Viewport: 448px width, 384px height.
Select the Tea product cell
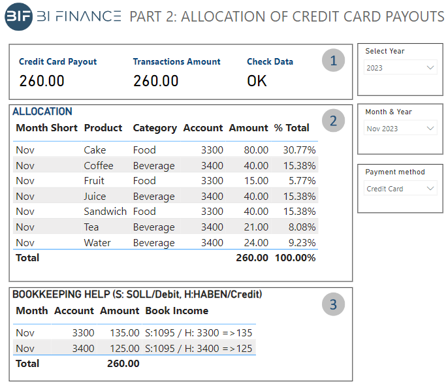coord(91,227)
